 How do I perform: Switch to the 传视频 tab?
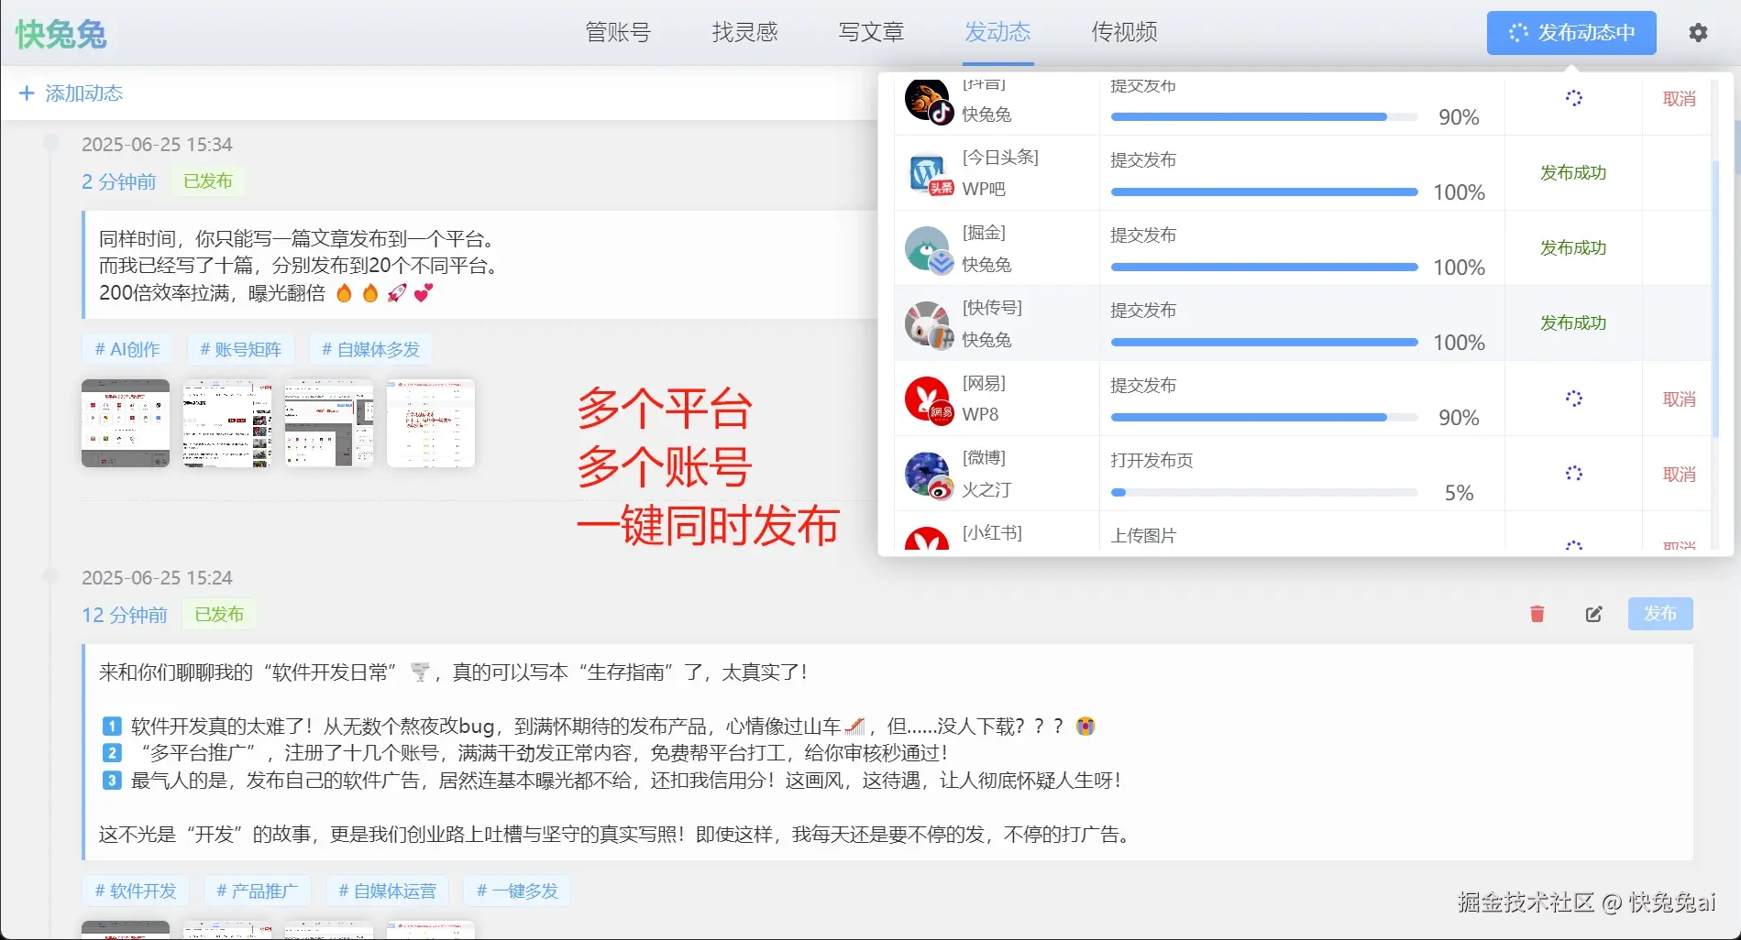coord(1123,32)
